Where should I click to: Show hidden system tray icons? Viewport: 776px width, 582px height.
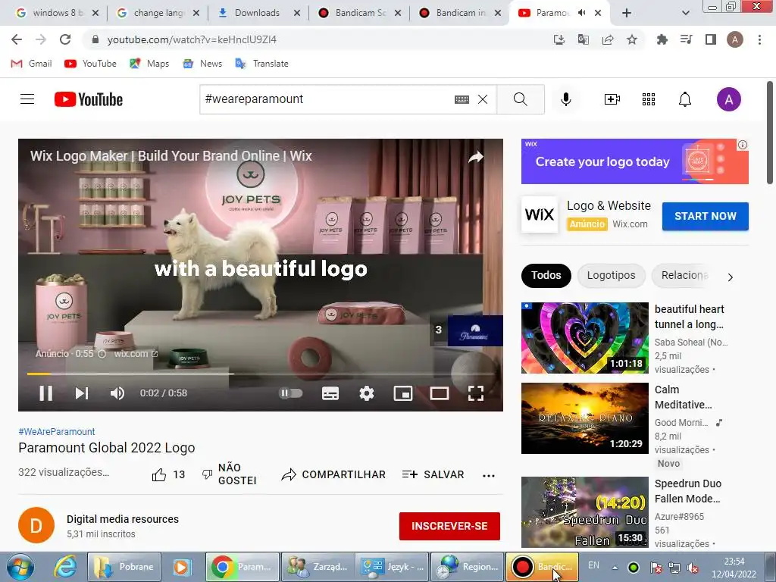615,568
